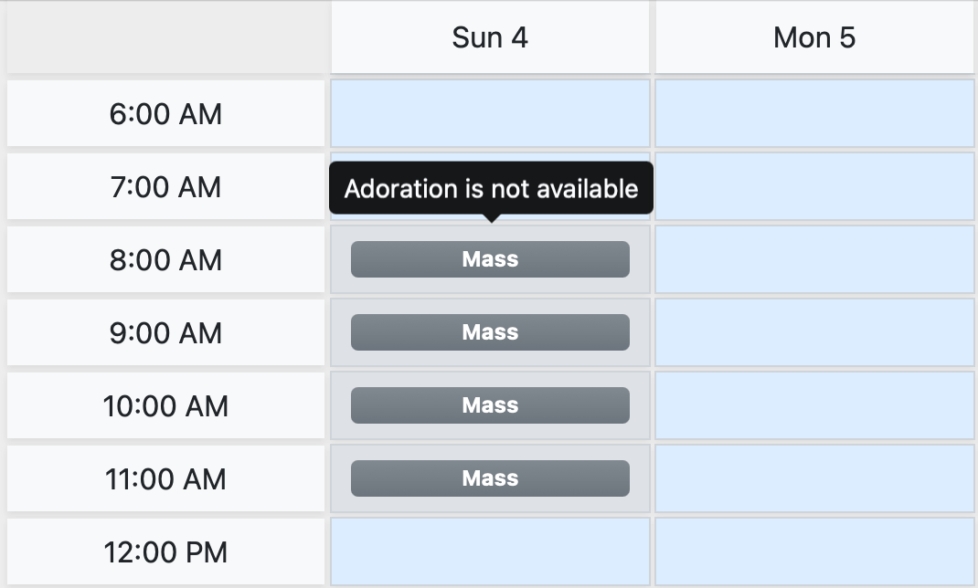Click the 8:00 AM Mass button

(490, 259)
